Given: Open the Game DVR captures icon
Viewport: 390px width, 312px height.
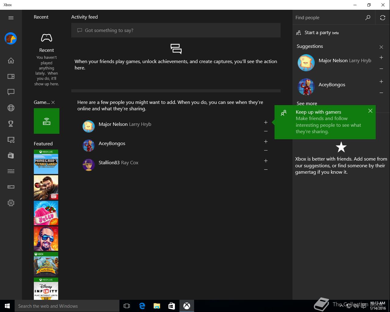Looking at the screenshot, I should [x=11, y=140].
